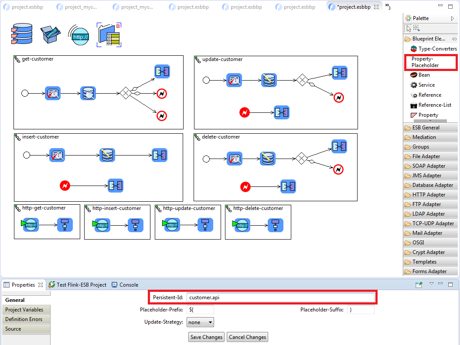Expand the HTTP Adapter palette drawer
Viewport: 460px width, 345px height.
click(428, 195)
